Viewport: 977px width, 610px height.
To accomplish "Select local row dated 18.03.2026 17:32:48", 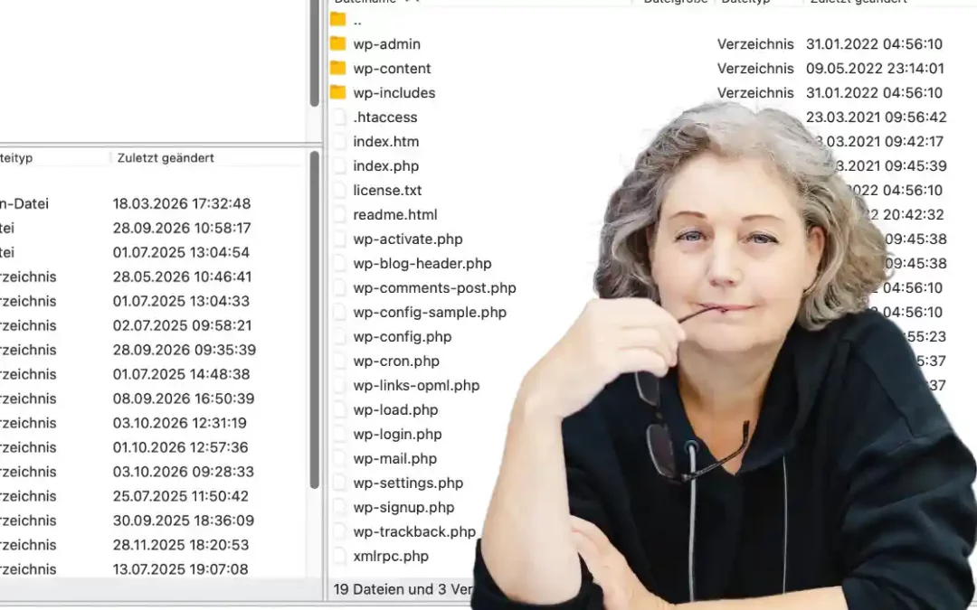I will click(181, 203).
